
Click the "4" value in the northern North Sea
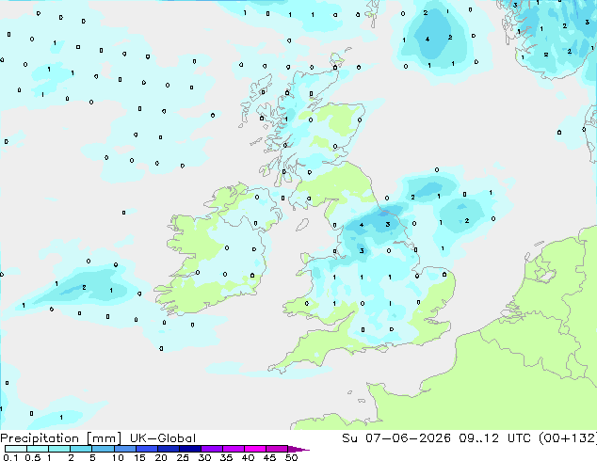[x=428, y=40]
